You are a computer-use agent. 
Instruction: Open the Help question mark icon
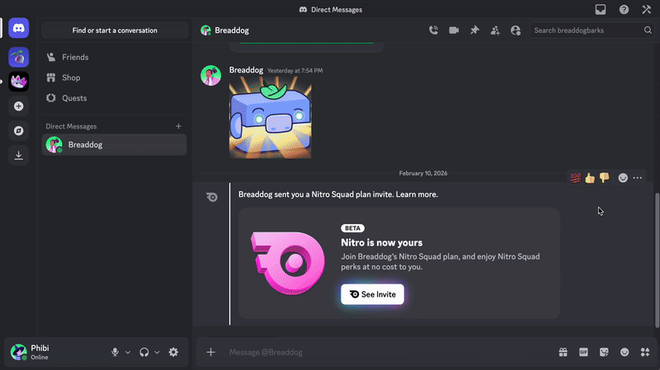click(624, 9)
